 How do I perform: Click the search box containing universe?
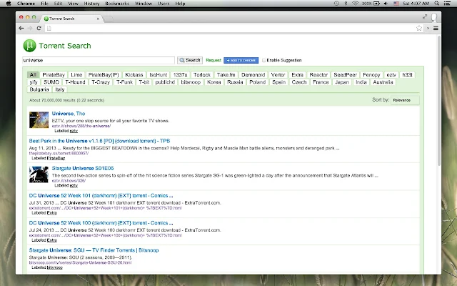99,60
